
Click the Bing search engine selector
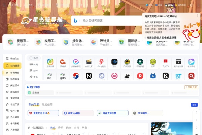pyautogui.click(x=75, y=21)
